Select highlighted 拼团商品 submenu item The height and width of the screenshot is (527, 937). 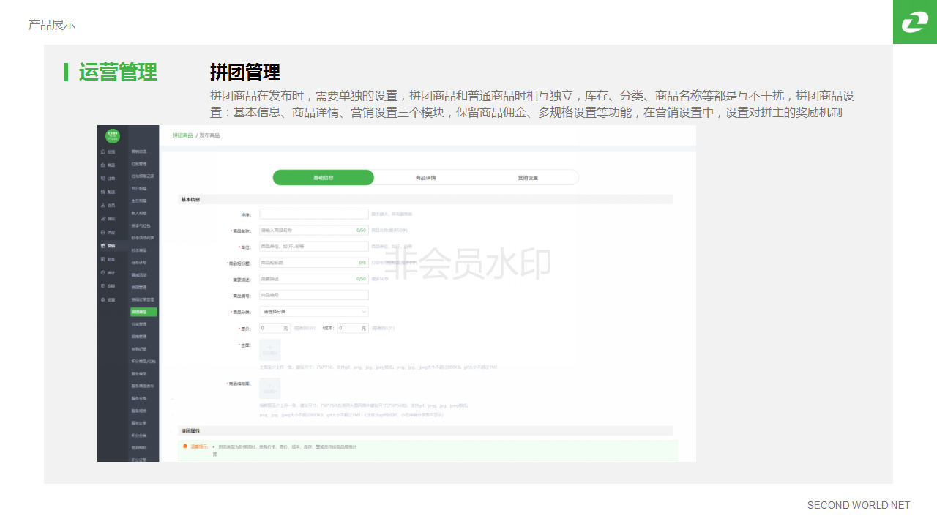coord(143,312)
